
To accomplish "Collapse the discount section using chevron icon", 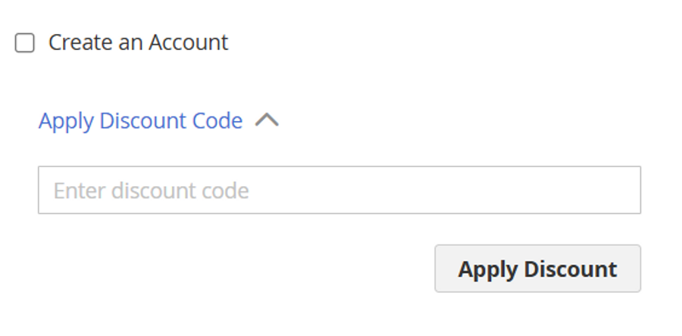I will coord(267,120).
